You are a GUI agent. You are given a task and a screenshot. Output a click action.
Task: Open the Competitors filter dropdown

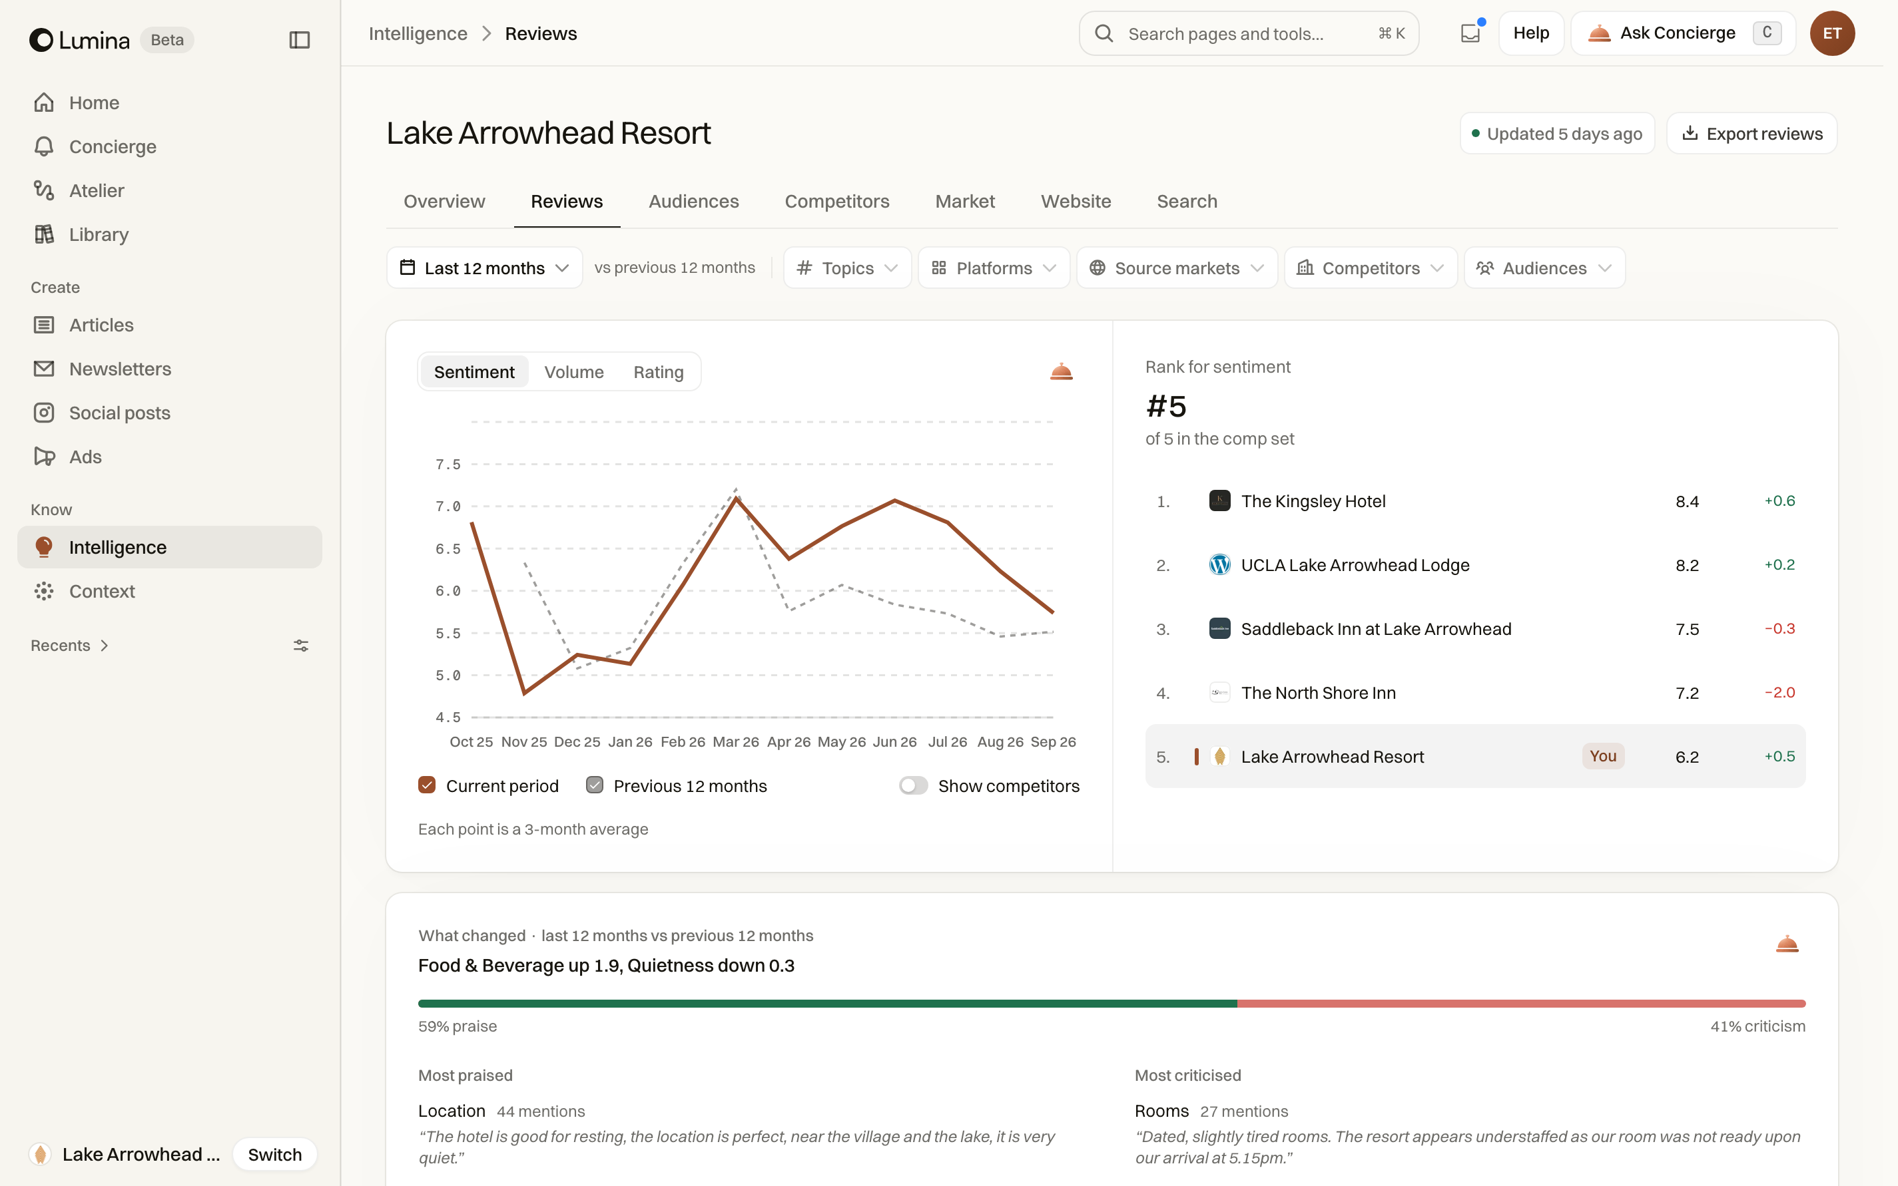point(1371,268)
